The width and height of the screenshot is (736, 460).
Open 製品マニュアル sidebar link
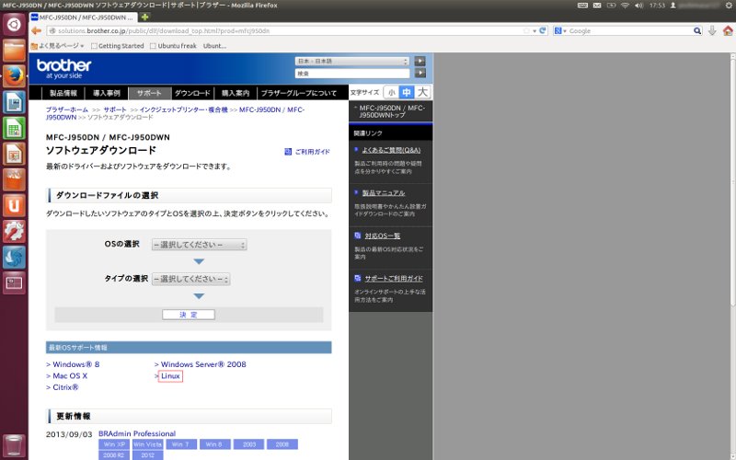click(384, 193)
